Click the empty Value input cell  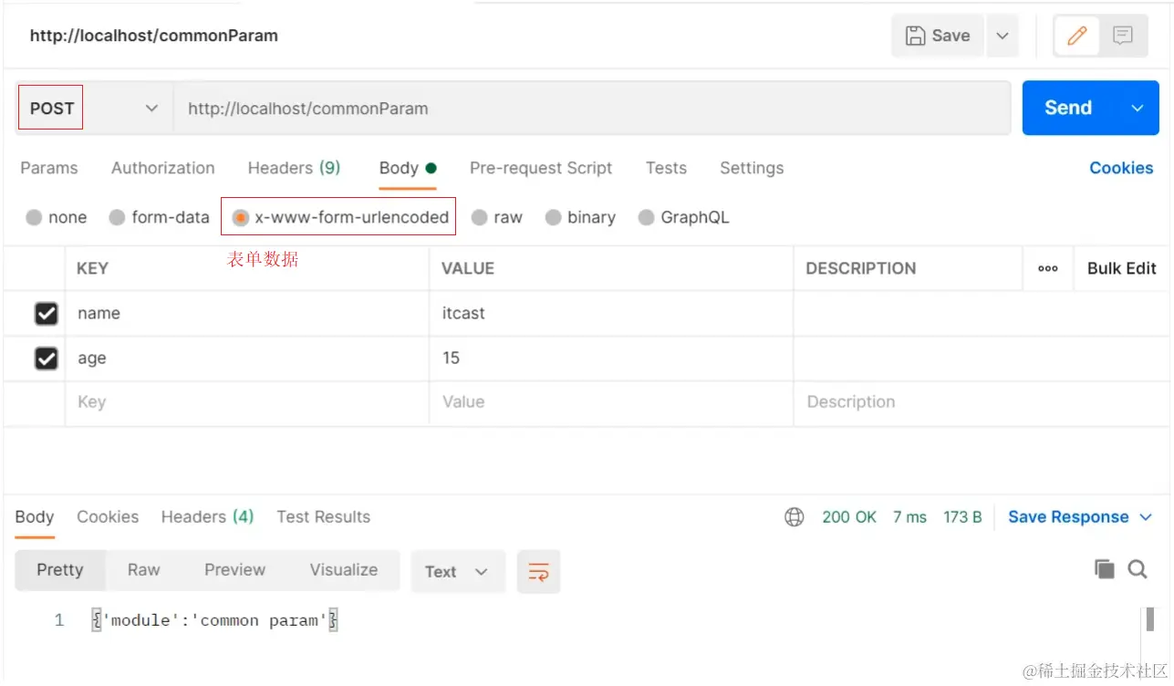tap(611, 402)
